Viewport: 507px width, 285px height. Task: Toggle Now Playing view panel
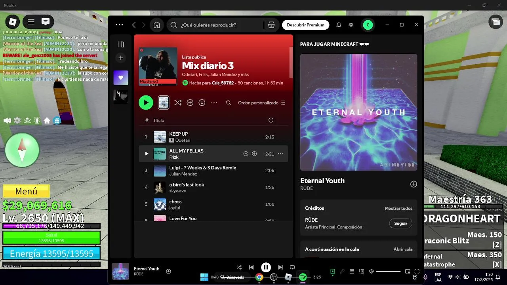[333, 272]
